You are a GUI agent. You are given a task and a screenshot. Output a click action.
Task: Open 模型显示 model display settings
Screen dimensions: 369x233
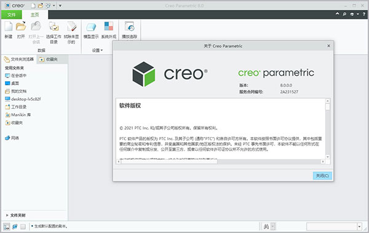click(91, 26)
